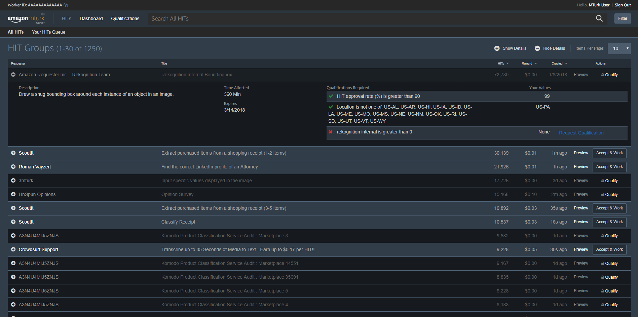Click the lock icon on the Opinion Survey Qualify button
Image resolution: width=638 pixels, height=317 pixels.
[x=603, y=194]
